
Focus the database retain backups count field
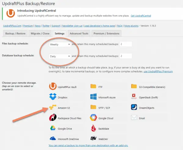coord(126,56)
